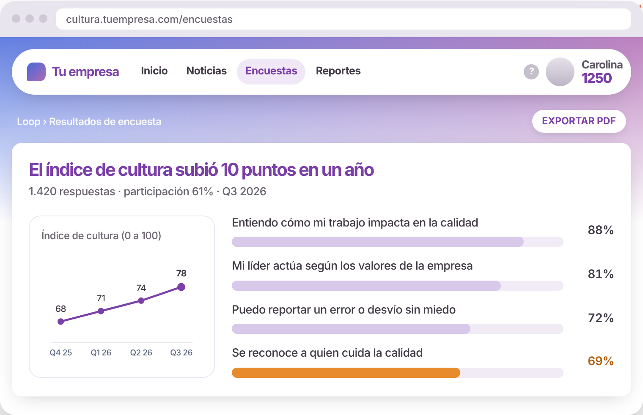Select the Encuestas tab

271,71
